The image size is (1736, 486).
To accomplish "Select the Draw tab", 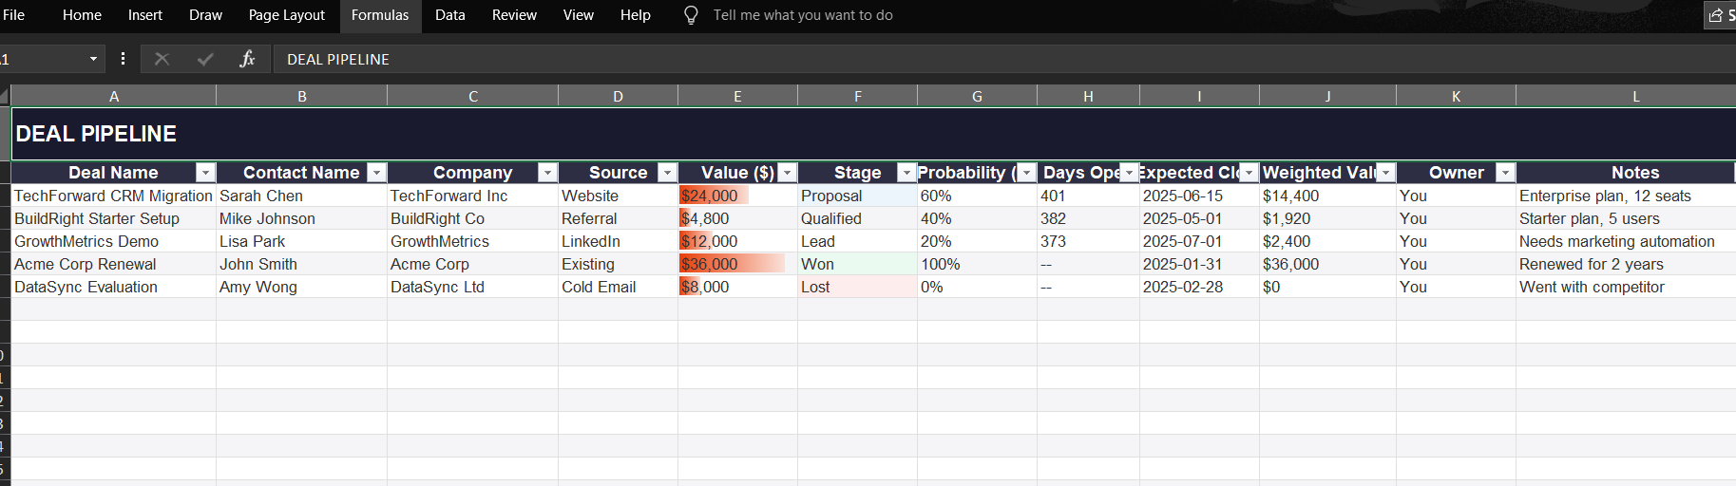I will click(x=205, y=15).
